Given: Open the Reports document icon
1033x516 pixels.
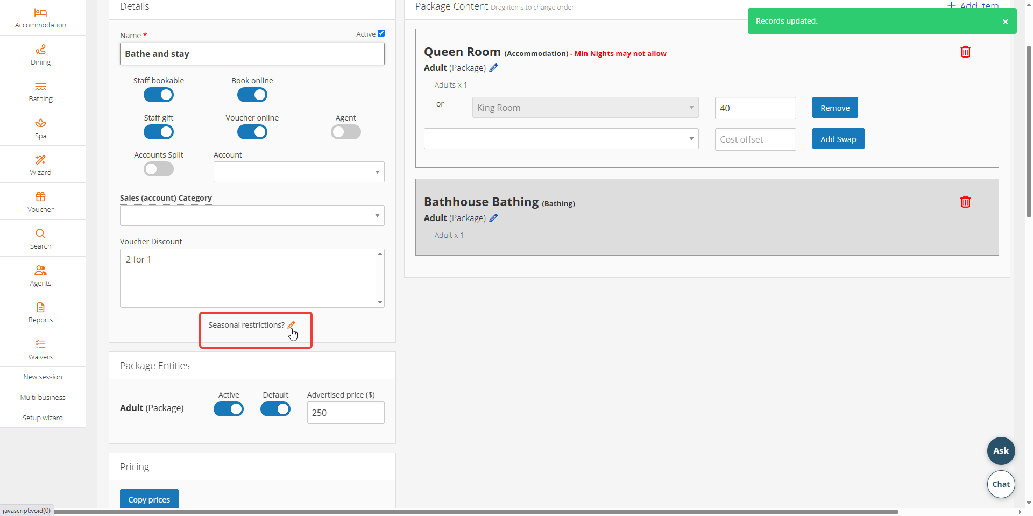Looking at the screenshot, I should tap(40, 307).
